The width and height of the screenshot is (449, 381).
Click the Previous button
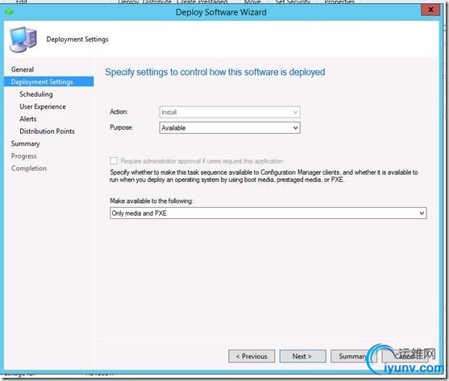point(252,356)
